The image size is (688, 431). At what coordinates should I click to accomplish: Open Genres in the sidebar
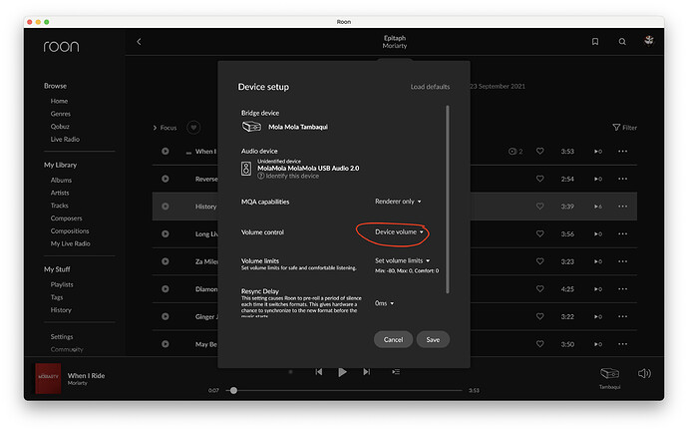[61, 114]
